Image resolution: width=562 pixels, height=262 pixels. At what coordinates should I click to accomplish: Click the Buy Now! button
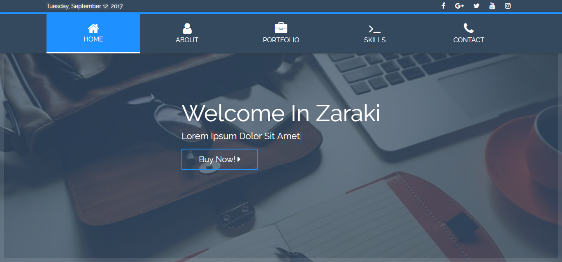pyautogui.click(x=220, y=159)
